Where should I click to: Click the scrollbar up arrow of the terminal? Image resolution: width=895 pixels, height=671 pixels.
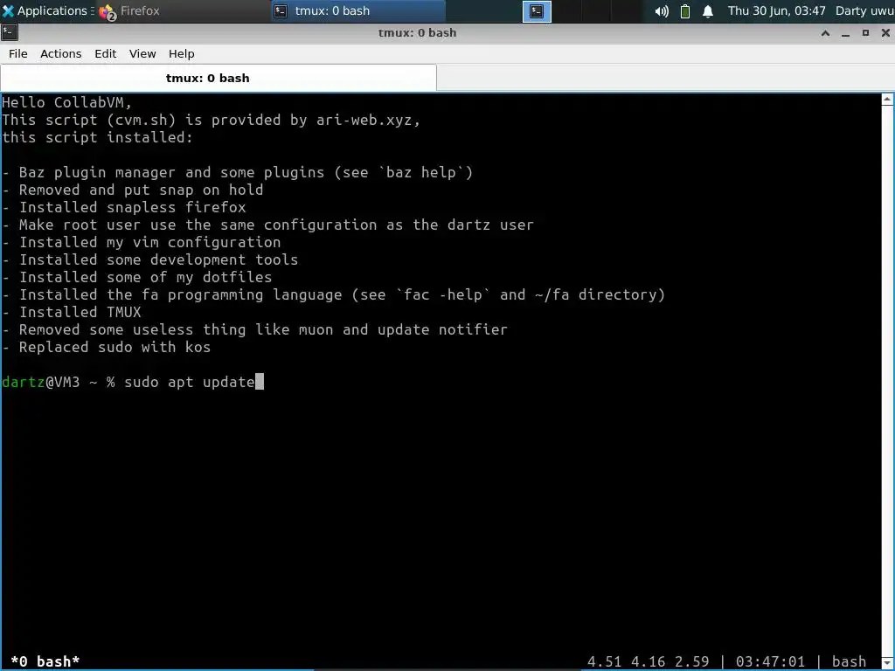pyautogui.click(x=887, y=100)
